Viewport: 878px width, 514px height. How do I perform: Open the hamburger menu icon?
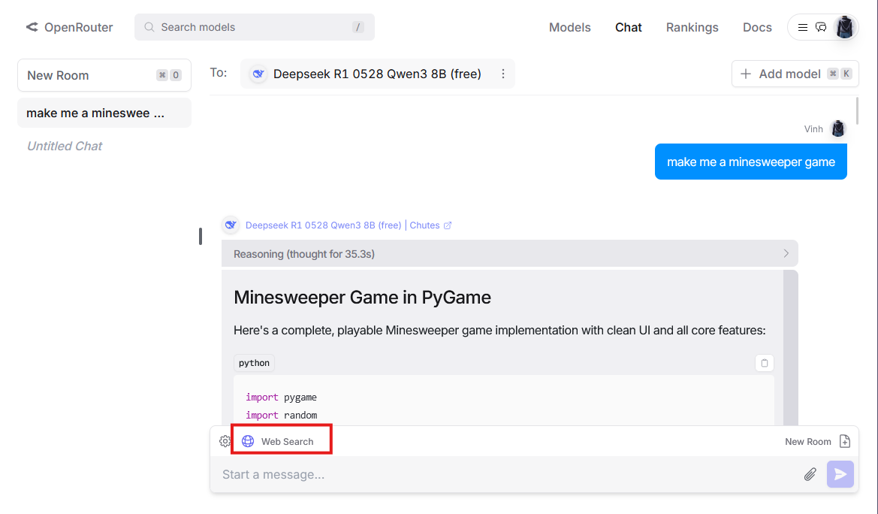[802, 28]
